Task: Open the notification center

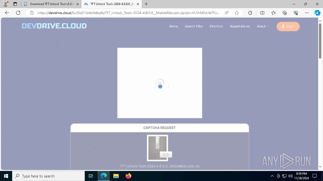Action: [315, 176]
